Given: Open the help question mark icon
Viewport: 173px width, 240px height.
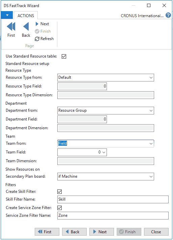Looking at the screenshot, I should [x=168, y=15].
